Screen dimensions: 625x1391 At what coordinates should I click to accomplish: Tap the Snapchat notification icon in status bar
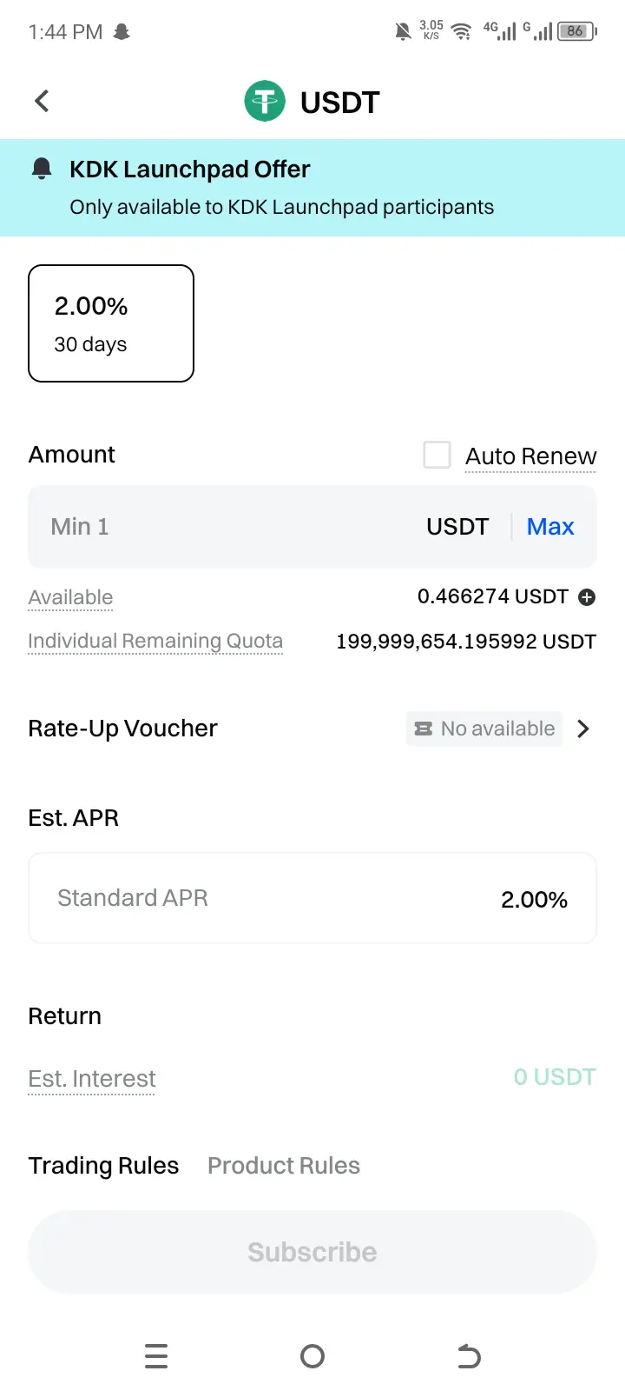click(122, 32)
